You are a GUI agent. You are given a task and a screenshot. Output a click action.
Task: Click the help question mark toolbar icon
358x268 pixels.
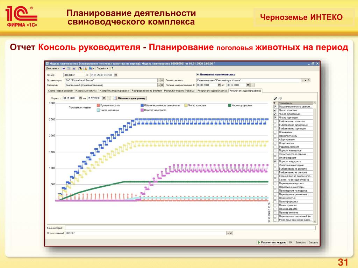[112, 68]
